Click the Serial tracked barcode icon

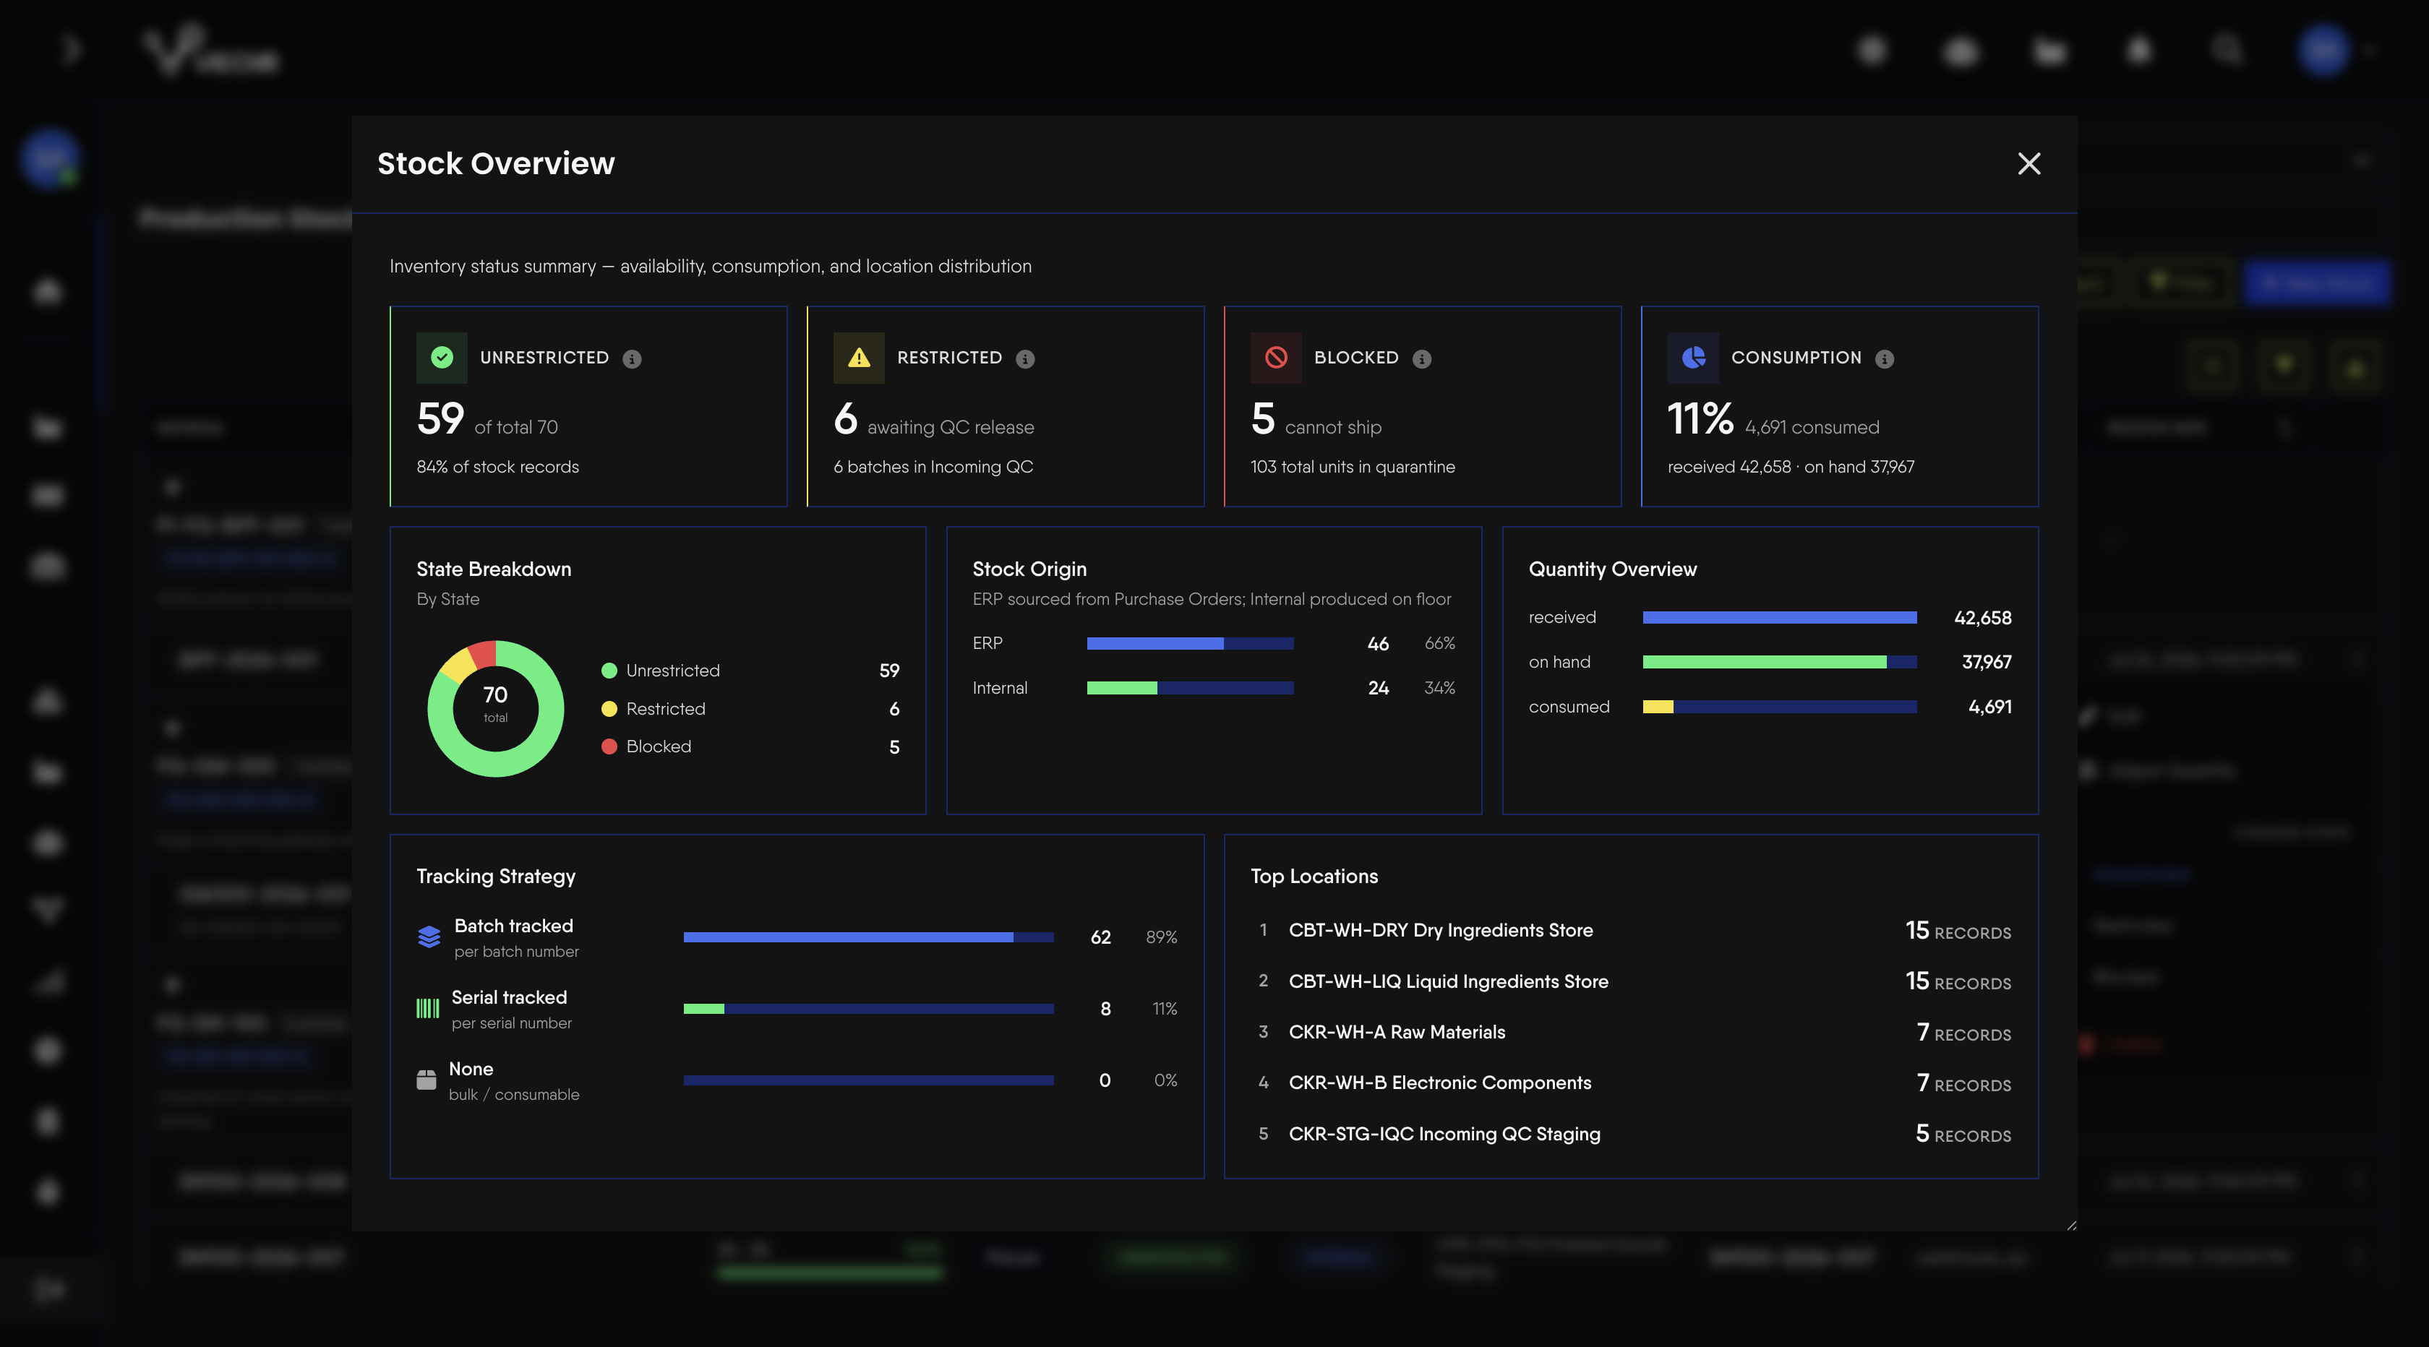coord(428,1009)
